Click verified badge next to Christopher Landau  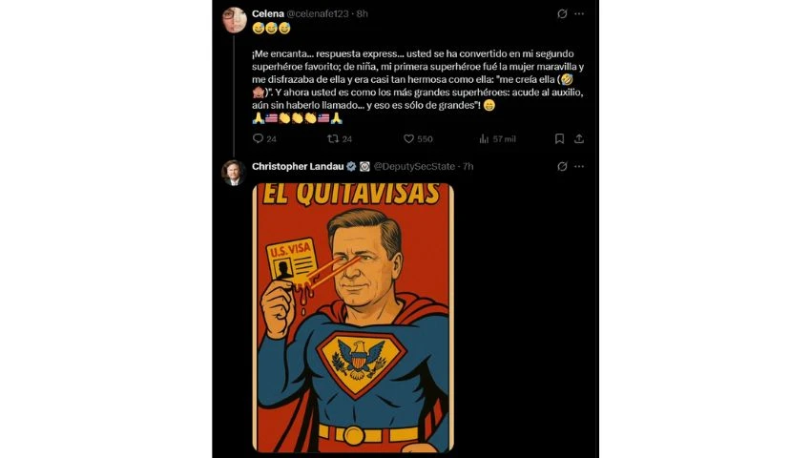pyautogui.click(x=351, y=166)
